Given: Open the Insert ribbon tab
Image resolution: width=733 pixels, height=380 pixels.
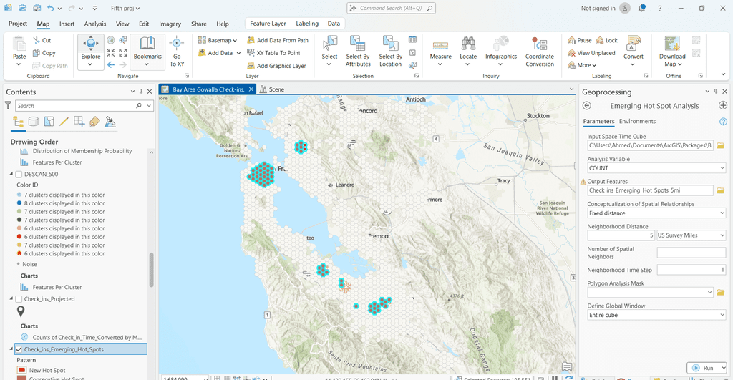Looking at the screenshot, I should coord(67,24).
